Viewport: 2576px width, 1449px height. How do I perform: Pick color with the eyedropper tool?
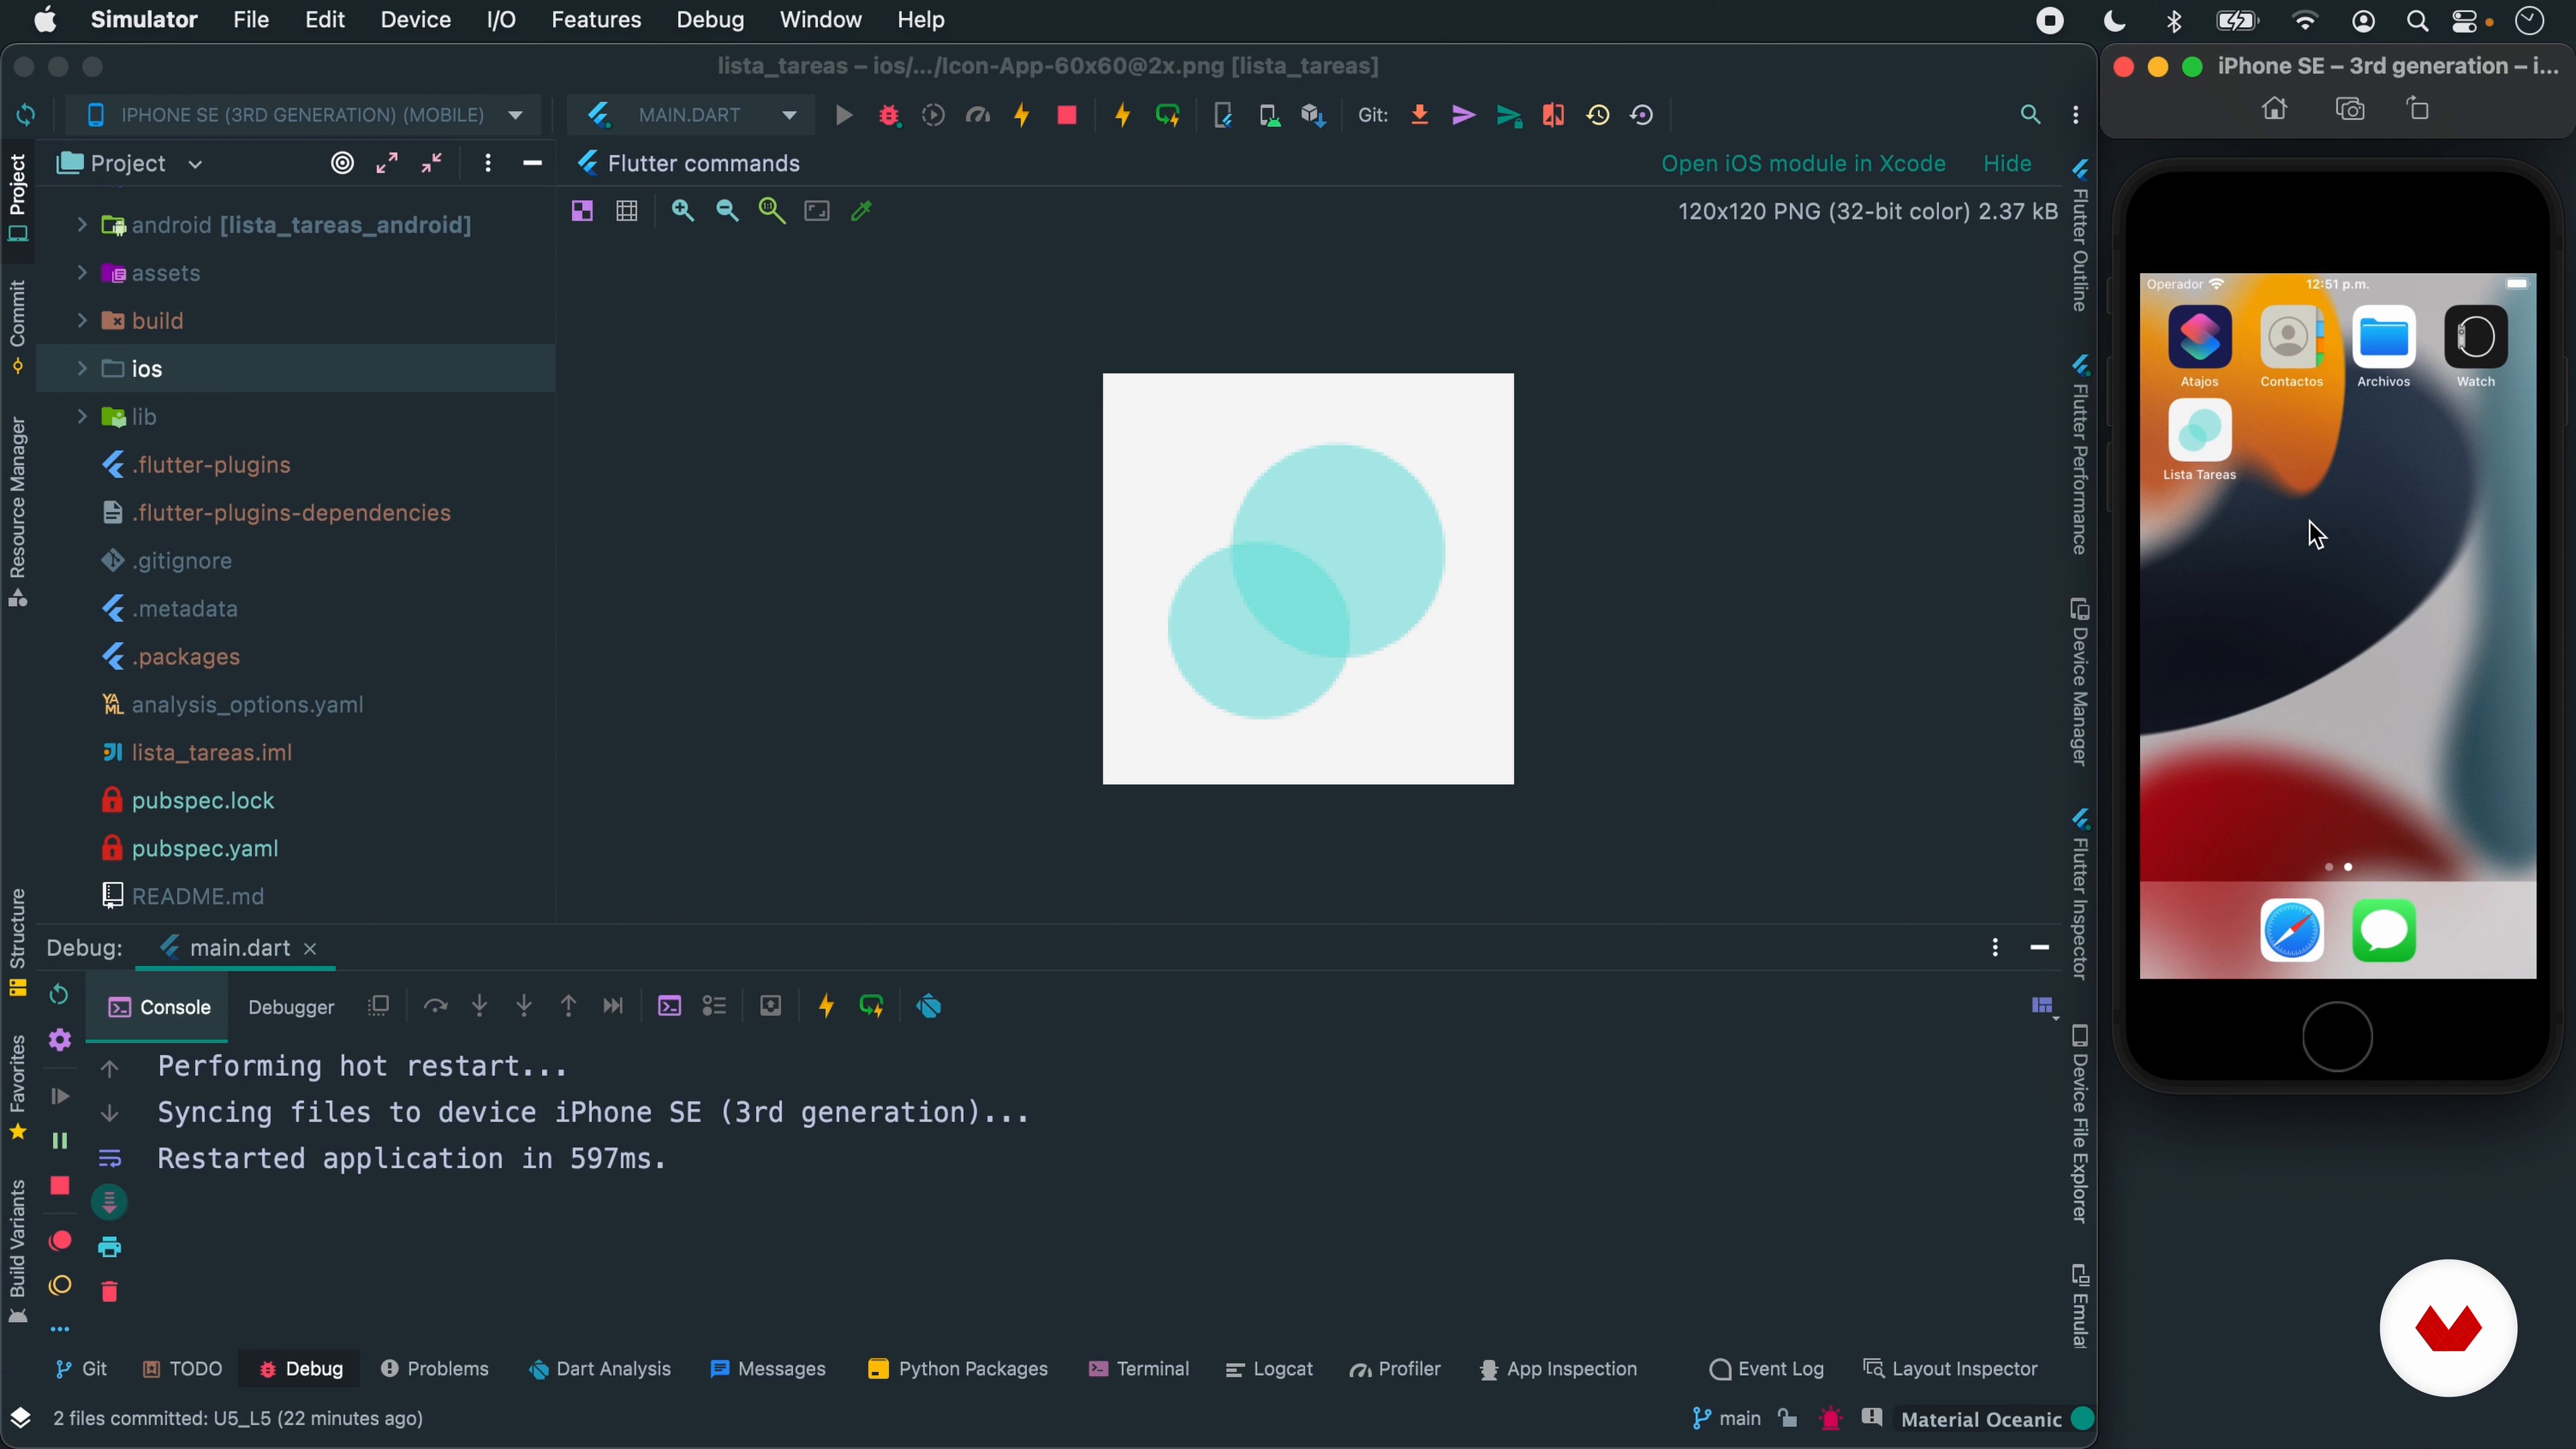coord(861,211)
